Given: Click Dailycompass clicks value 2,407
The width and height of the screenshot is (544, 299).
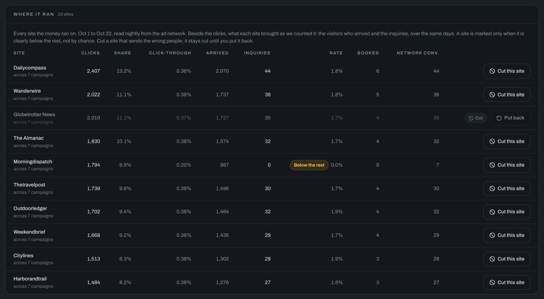Looking at the screenshot, I should [93, 71].
